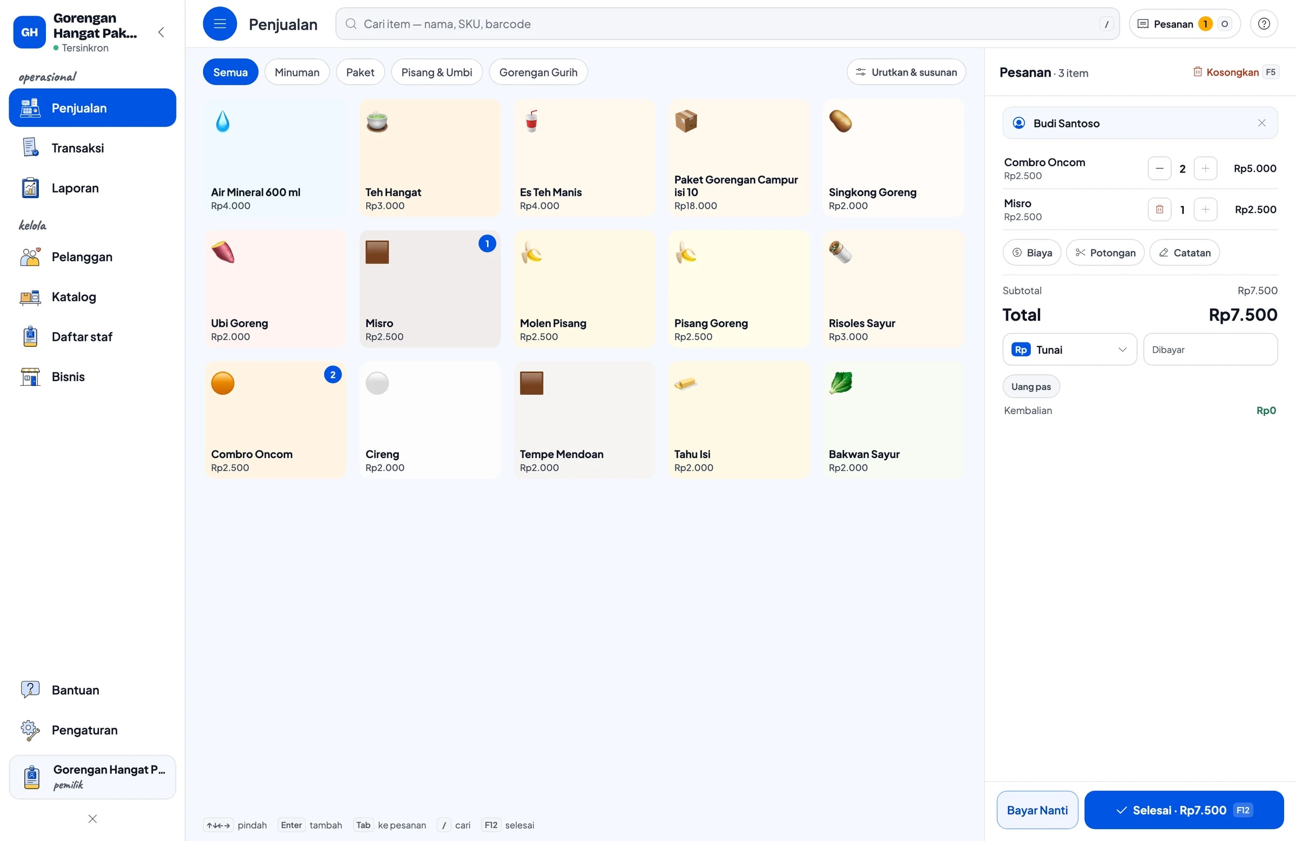
Task: Add Pisang Goreng item tile
Action: pyautogui.click(x=738, y=289)
